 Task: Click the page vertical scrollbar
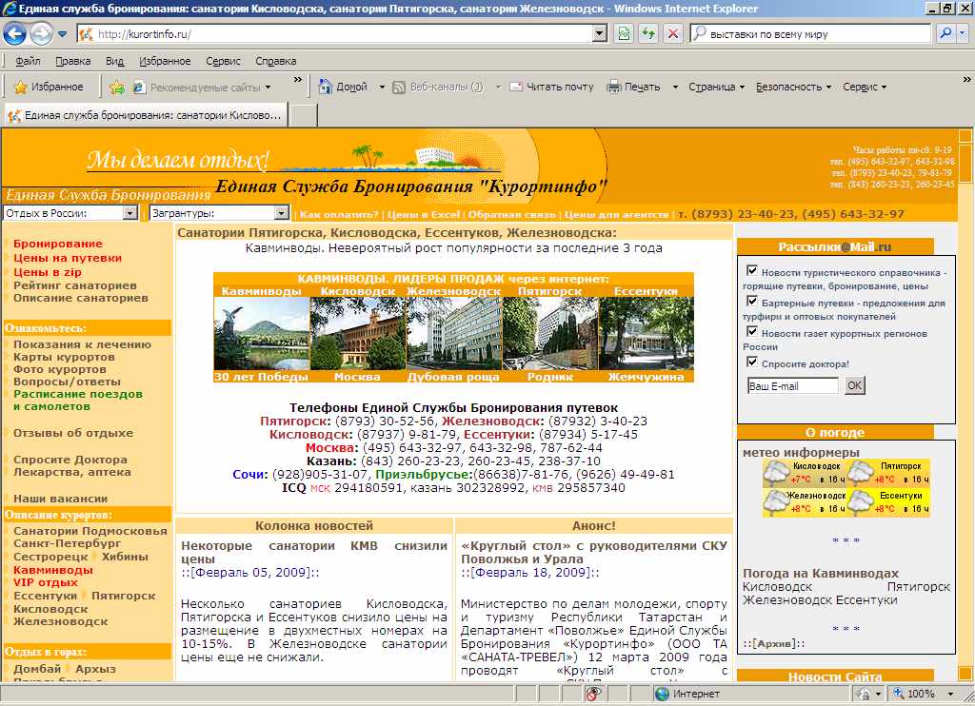coord(965,404)
